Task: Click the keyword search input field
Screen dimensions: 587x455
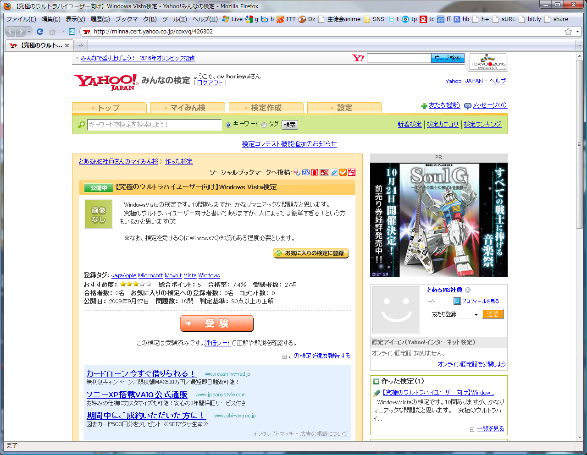Action: pyautogui.click(x=155, y=125)
